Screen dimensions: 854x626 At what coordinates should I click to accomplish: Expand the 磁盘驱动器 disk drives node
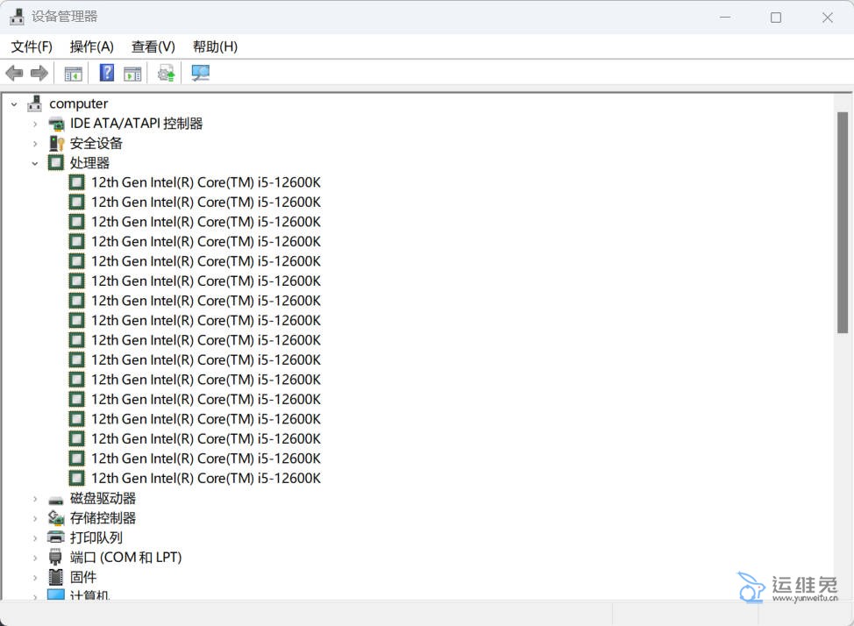click(x=35, y=498)
